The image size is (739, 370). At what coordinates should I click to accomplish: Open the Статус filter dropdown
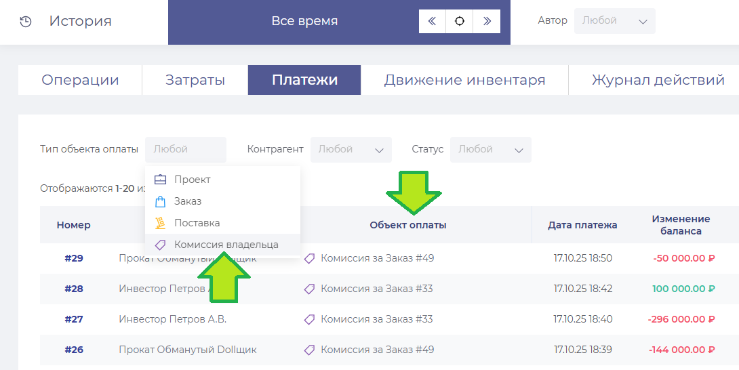coord(490,150)
